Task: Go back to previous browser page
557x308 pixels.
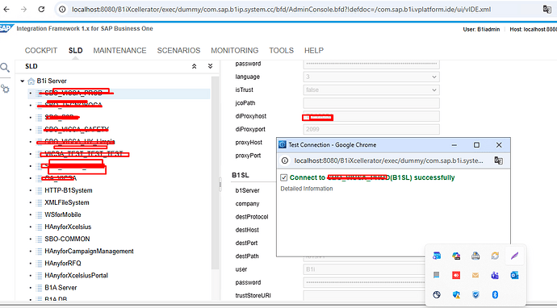Action: point(6,9)
